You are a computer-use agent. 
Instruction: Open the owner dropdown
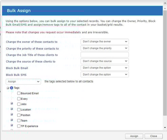tap(105, 41)
